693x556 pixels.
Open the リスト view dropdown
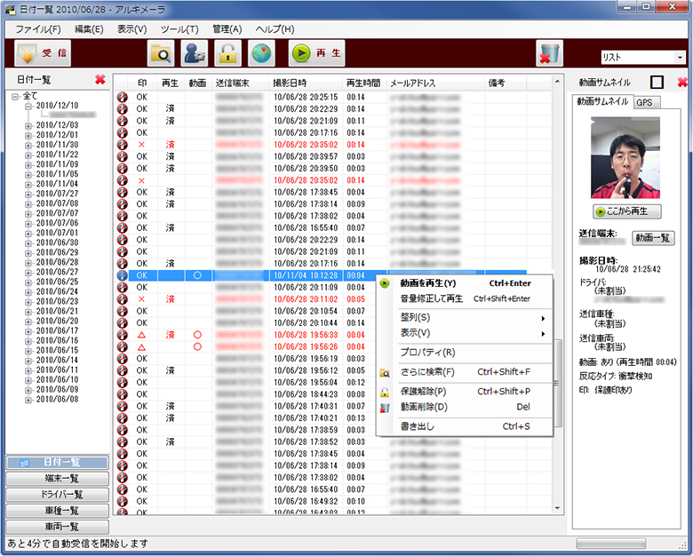(680, 58)
